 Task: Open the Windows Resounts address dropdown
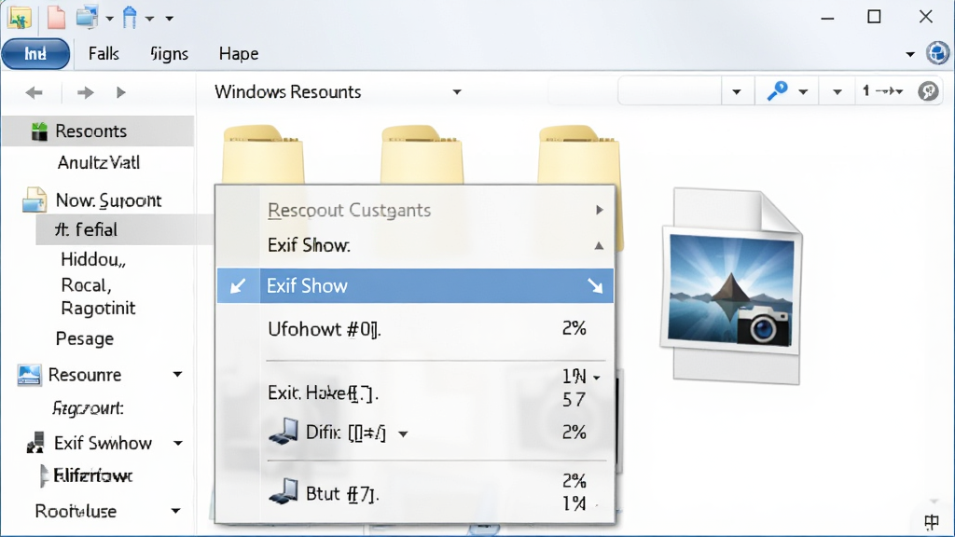tap(457, 92)
